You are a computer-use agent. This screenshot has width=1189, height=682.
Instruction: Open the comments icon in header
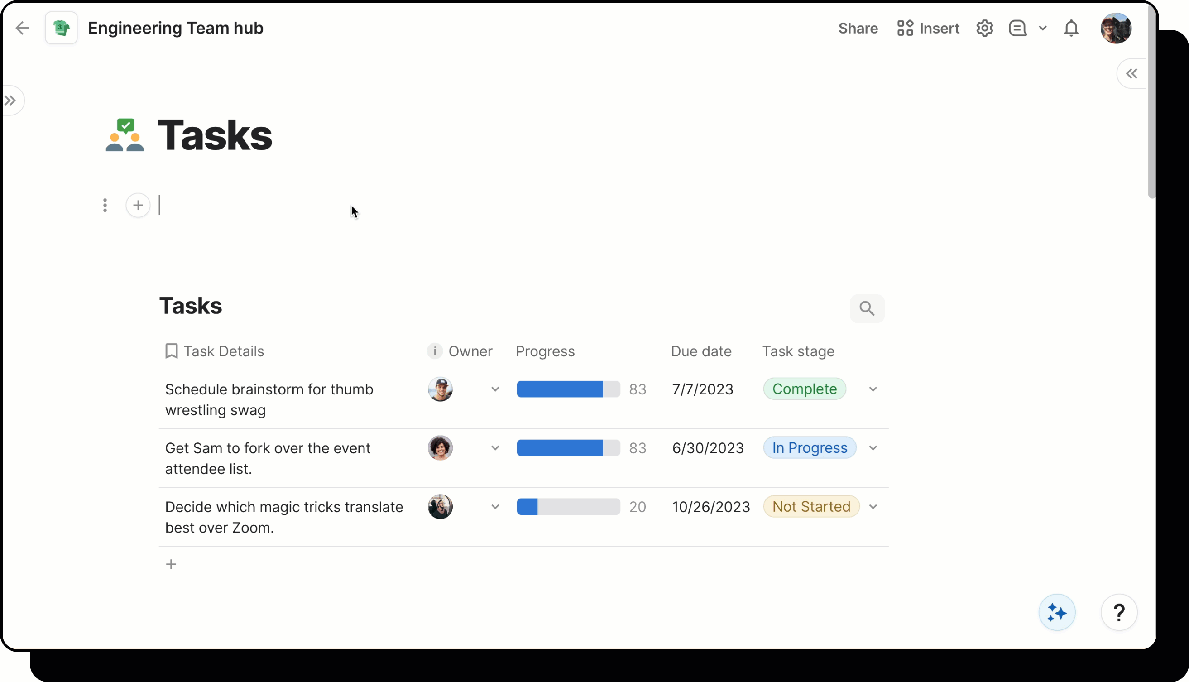(1017, 28)
